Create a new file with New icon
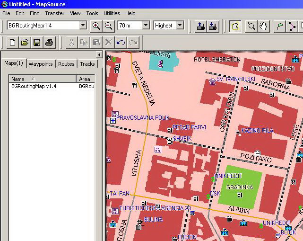 (x=13, y=43)
